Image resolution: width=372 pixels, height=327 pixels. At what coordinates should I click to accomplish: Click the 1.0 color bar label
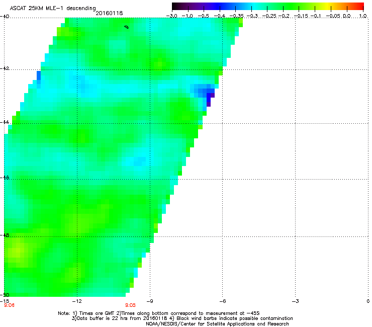(363, 16)
